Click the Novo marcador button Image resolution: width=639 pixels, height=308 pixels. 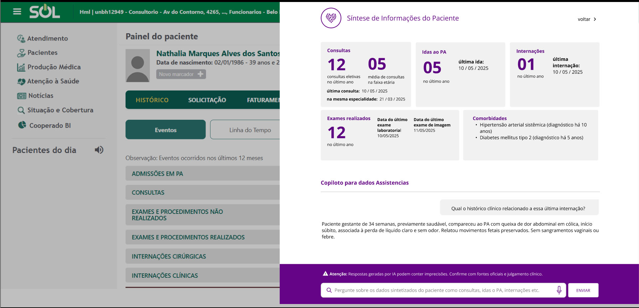pyautogui.click(x=181, y=74)
